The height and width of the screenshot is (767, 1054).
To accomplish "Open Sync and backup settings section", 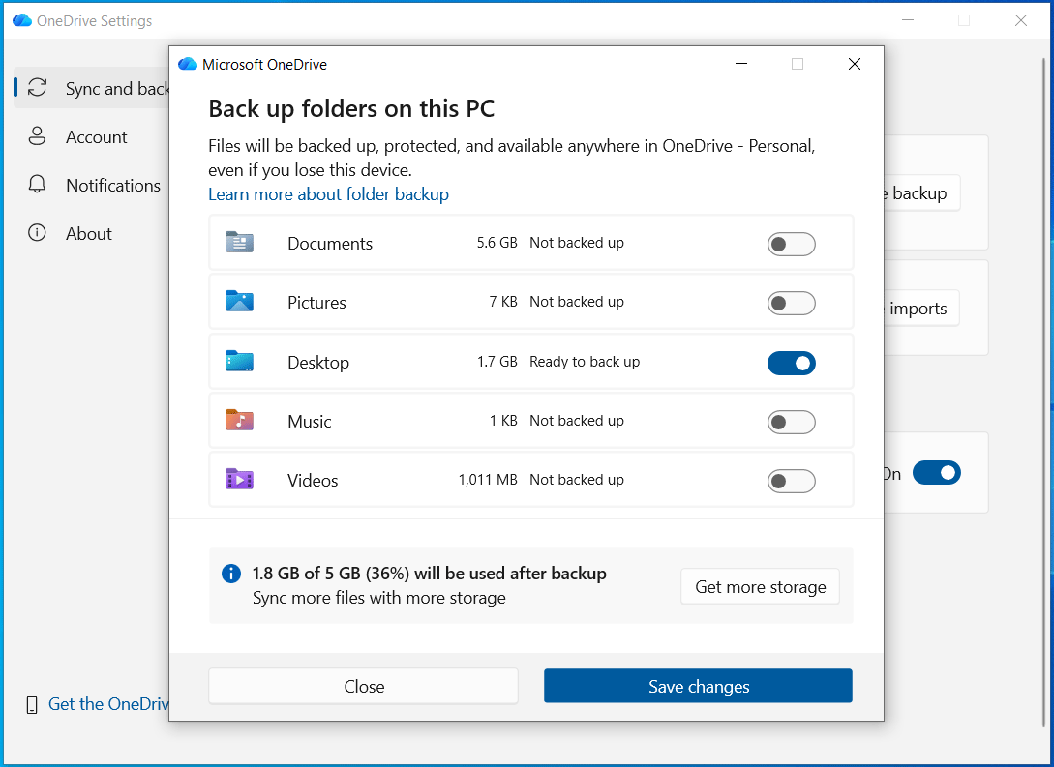I will point(92,88).
